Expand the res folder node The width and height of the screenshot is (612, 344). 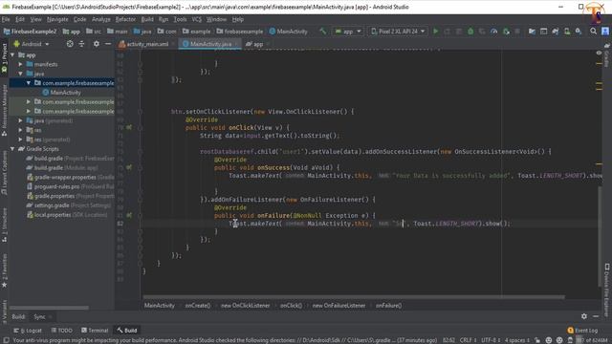click(21, 130)
